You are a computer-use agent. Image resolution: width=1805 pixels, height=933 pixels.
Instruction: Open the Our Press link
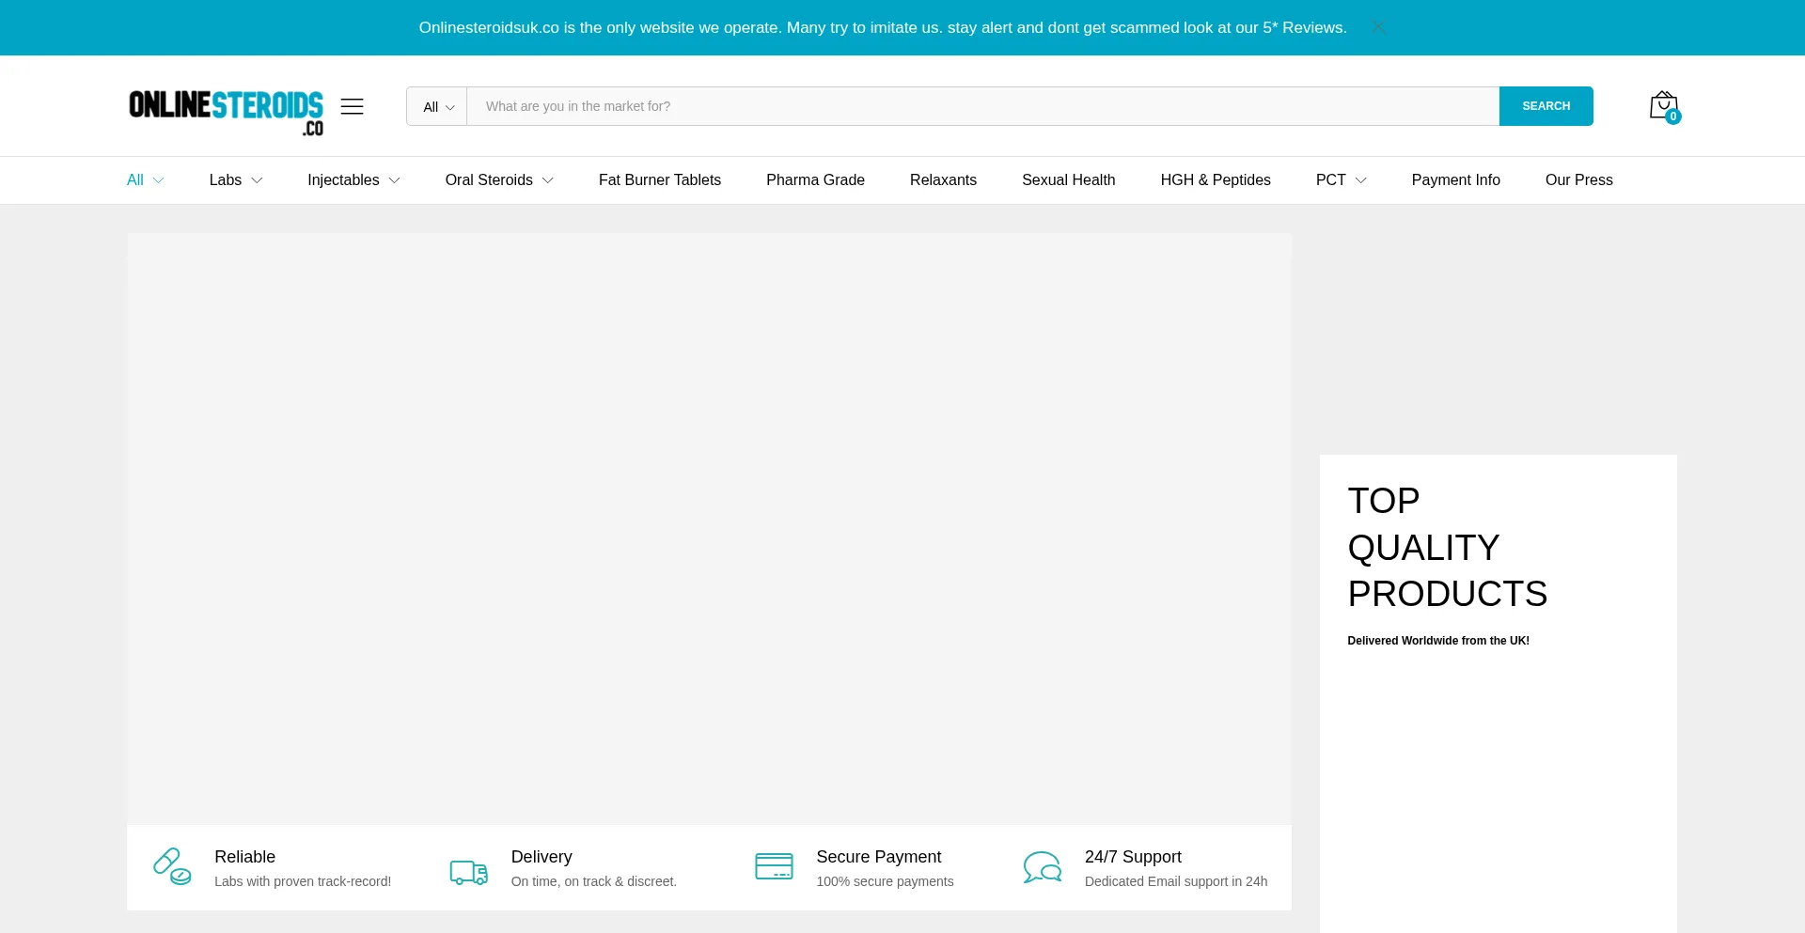[1578, 180]
